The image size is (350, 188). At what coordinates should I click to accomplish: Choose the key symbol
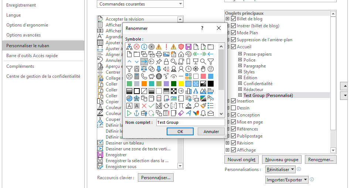pos(173,62)
